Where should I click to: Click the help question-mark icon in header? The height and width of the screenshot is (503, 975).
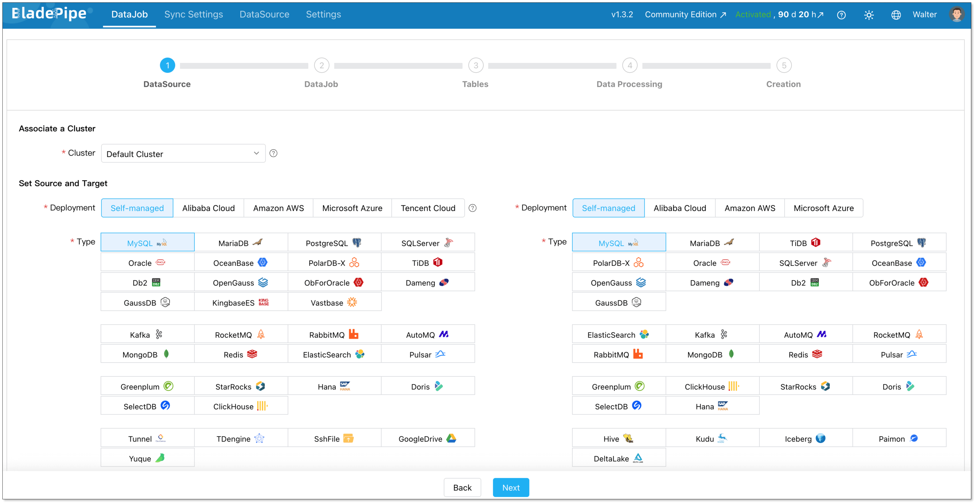point(841,15)
